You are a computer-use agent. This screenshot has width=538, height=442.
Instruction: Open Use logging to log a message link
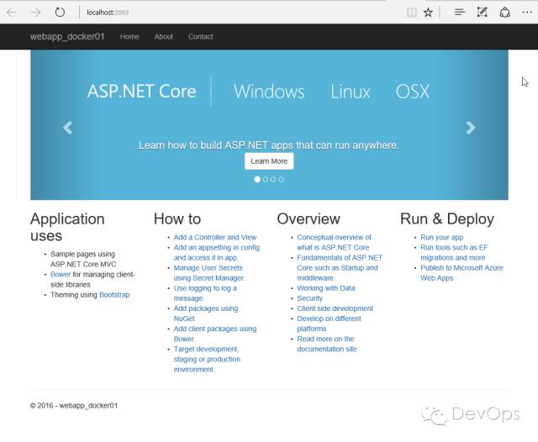click(x=205, y=293)
